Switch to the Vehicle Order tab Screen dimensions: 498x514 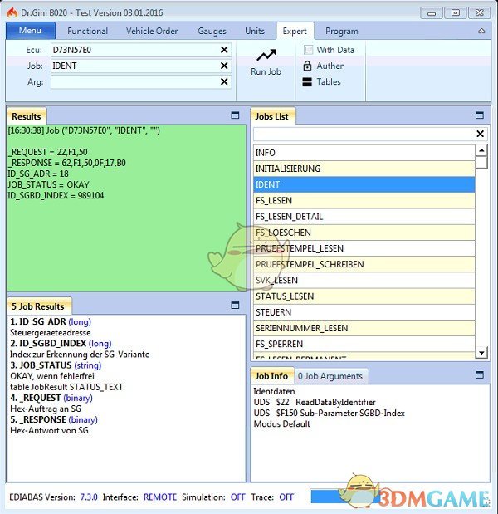[x=152, y=31]
